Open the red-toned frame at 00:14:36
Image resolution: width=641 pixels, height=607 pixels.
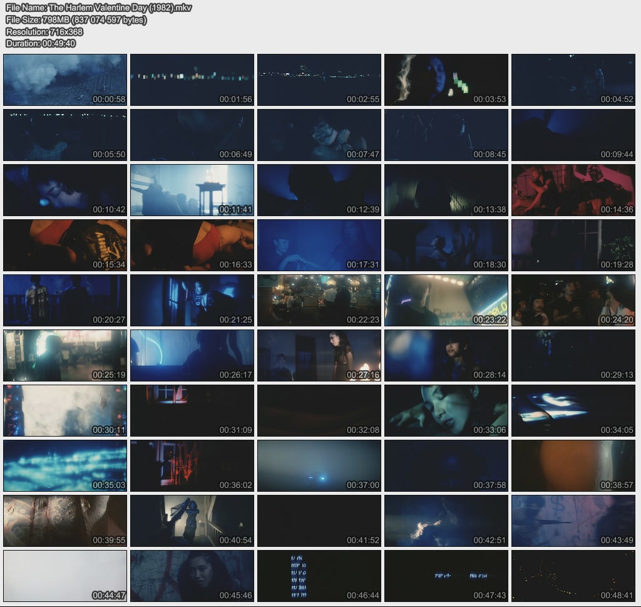tap(573, 190)
